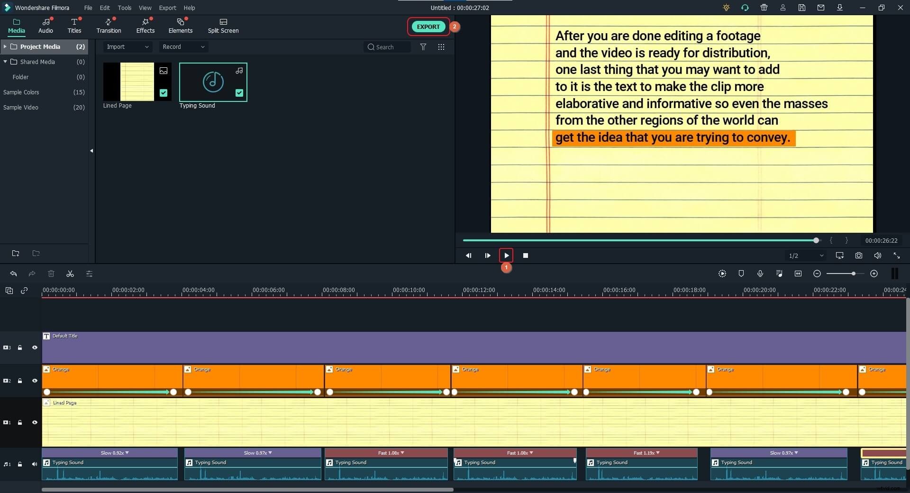Open the Audio Mixer icon
The image size is (910, 493).
[779, 274]
